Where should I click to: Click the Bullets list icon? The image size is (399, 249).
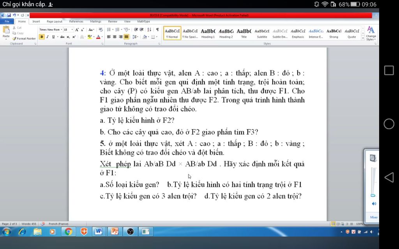pyautogui.click(x=109, y=30)
